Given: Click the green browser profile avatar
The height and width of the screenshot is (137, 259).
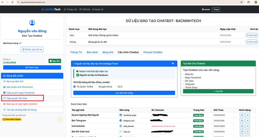Looking at the screenshot, I should point(256,2).
